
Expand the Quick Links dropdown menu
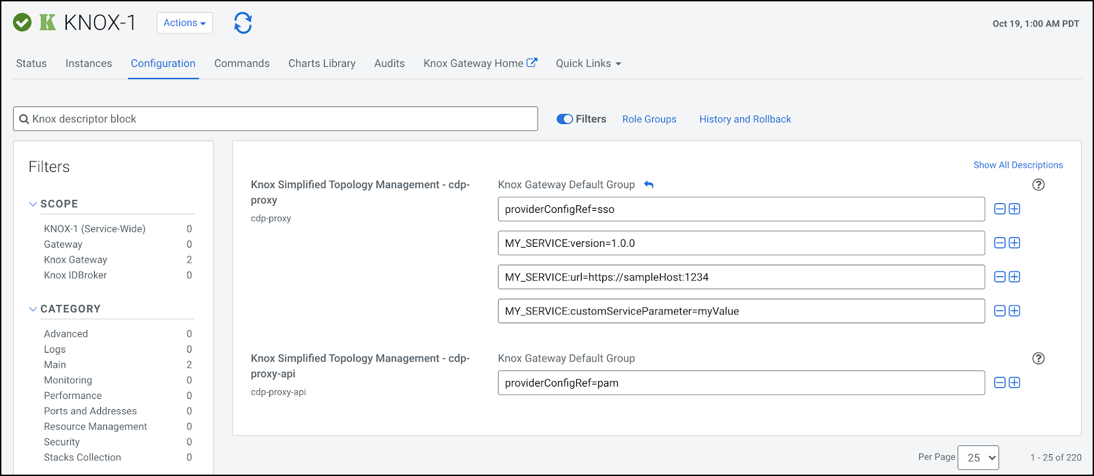coord(588,63)
